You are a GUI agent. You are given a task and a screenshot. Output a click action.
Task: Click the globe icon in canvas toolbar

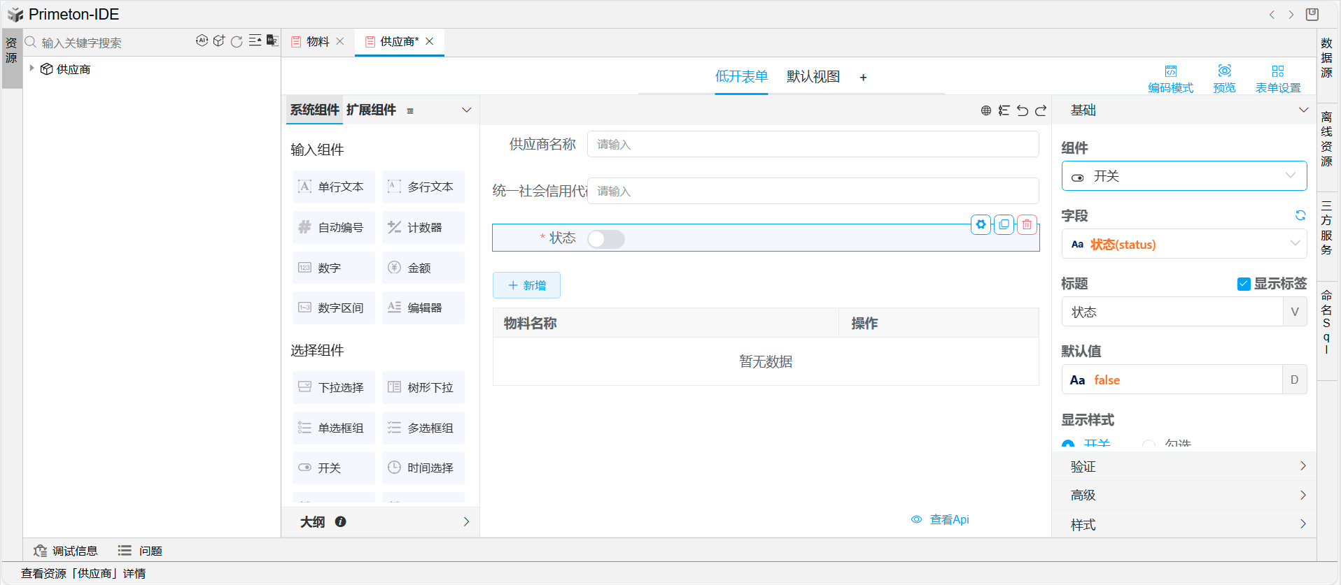(x=985, y=110)
